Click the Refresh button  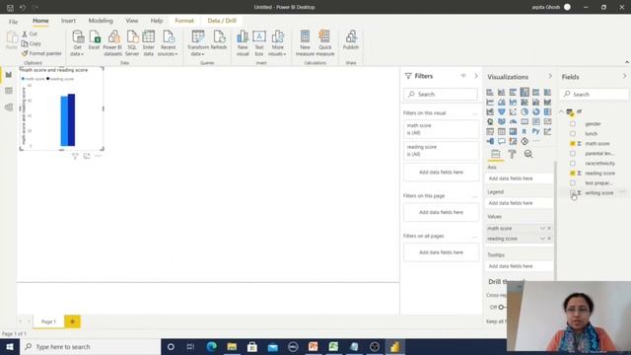click(x=219, y=40)
